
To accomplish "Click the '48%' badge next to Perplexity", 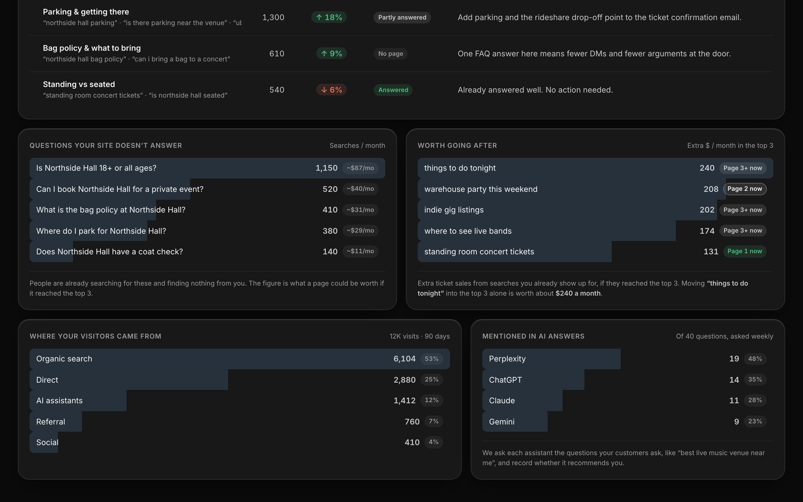I will coord(755,359).
